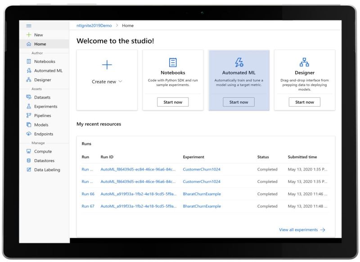Open the New item in the sidebar
The width and height of the screenshot is (360, 262).
click(x=44, y=35)
